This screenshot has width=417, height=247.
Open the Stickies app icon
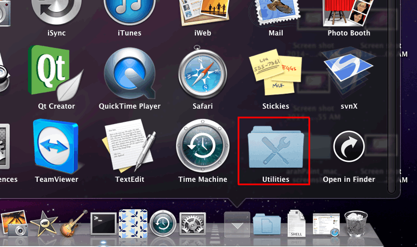[275, 73]
